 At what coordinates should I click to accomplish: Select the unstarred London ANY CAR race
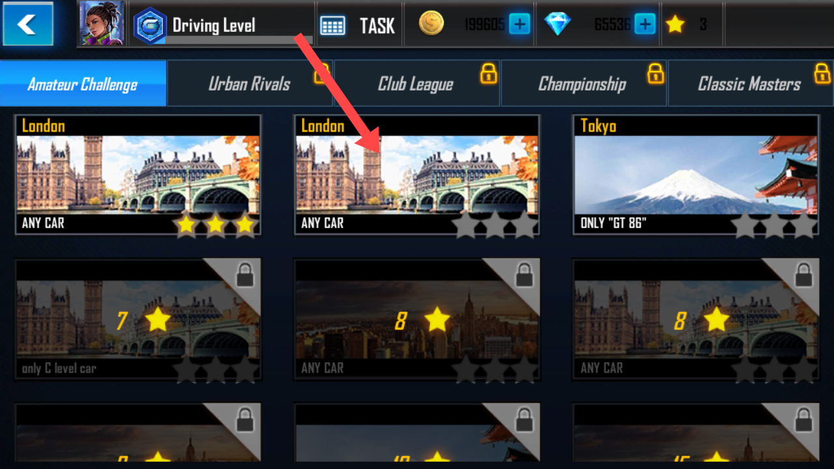(417, 175)
